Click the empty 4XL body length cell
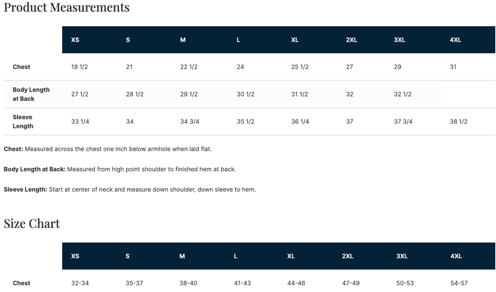Screen dimensions: 496x292 click(467, 94)
